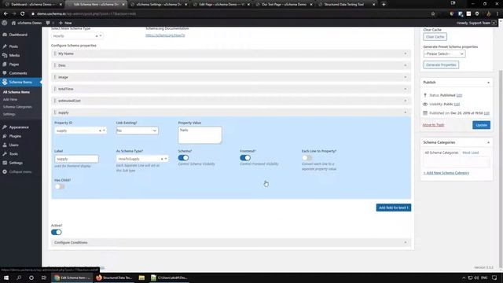Select the Most Used categories tab

pos(470,153)
